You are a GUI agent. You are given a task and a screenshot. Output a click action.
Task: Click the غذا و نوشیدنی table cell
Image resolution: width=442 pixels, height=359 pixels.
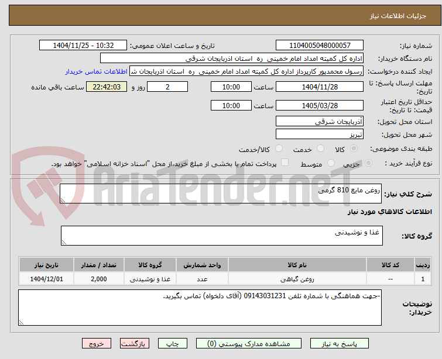pos(150,279)
